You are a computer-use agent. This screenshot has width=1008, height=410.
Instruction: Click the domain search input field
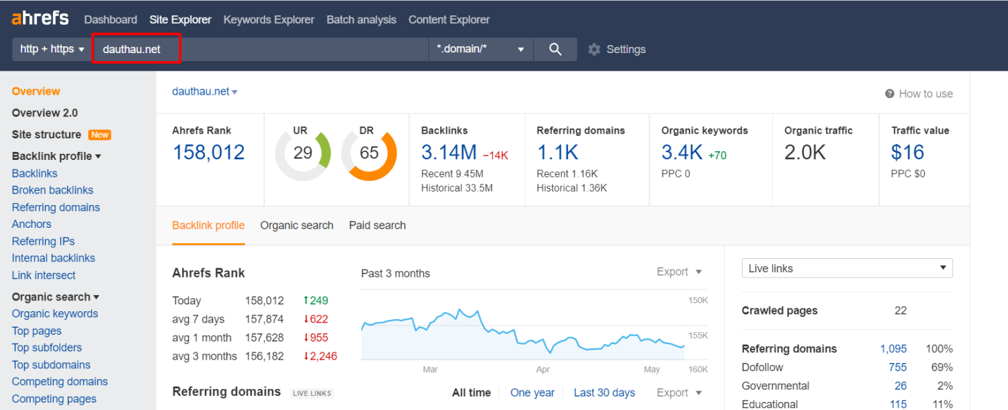(260, 49)
